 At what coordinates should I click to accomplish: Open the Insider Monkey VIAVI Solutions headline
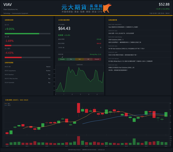125,41
